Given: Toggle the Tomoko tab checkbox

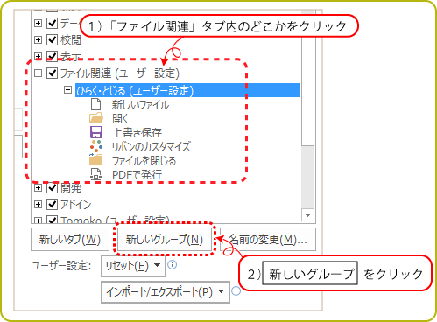Looking at the screenshot, I should tap(53, 220).
